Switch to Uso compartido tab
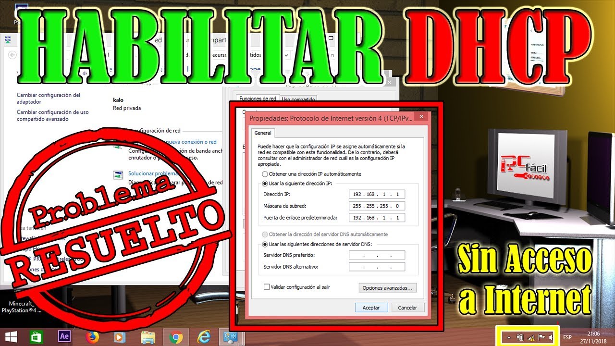This screenshot has height=346, width=615. coord(298,99)
